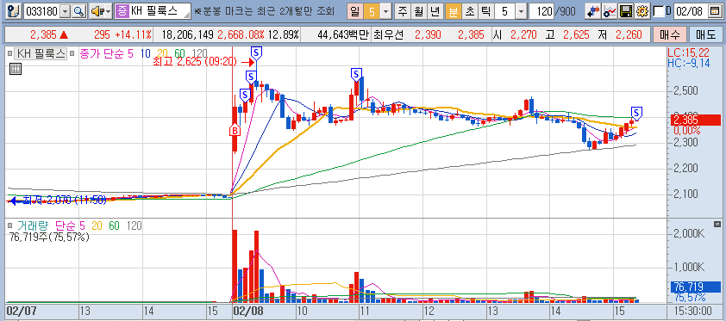Click the lowest S marker of the three morning markers
This screenshot has width=726, height=321.
coord(246,96)
